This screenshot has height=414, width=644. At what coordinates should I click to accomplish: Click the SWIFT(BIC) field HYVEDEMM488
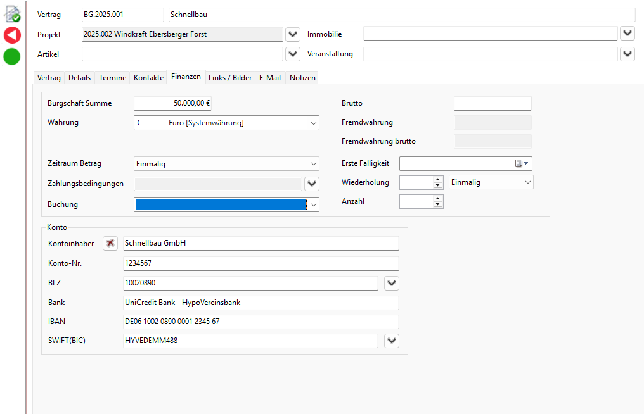coord(250,341)
